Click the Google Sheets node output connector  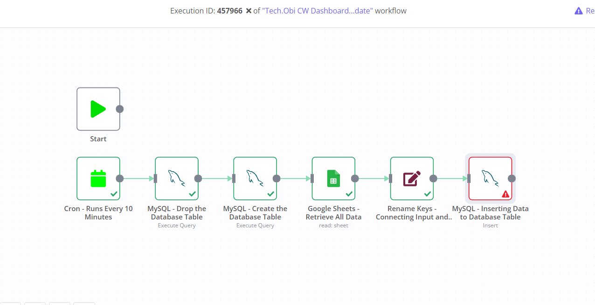355,178
